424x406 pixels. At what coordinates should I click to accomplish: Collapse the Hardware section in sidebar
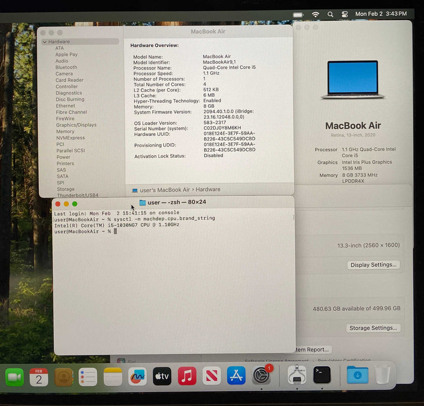[45, 42]
